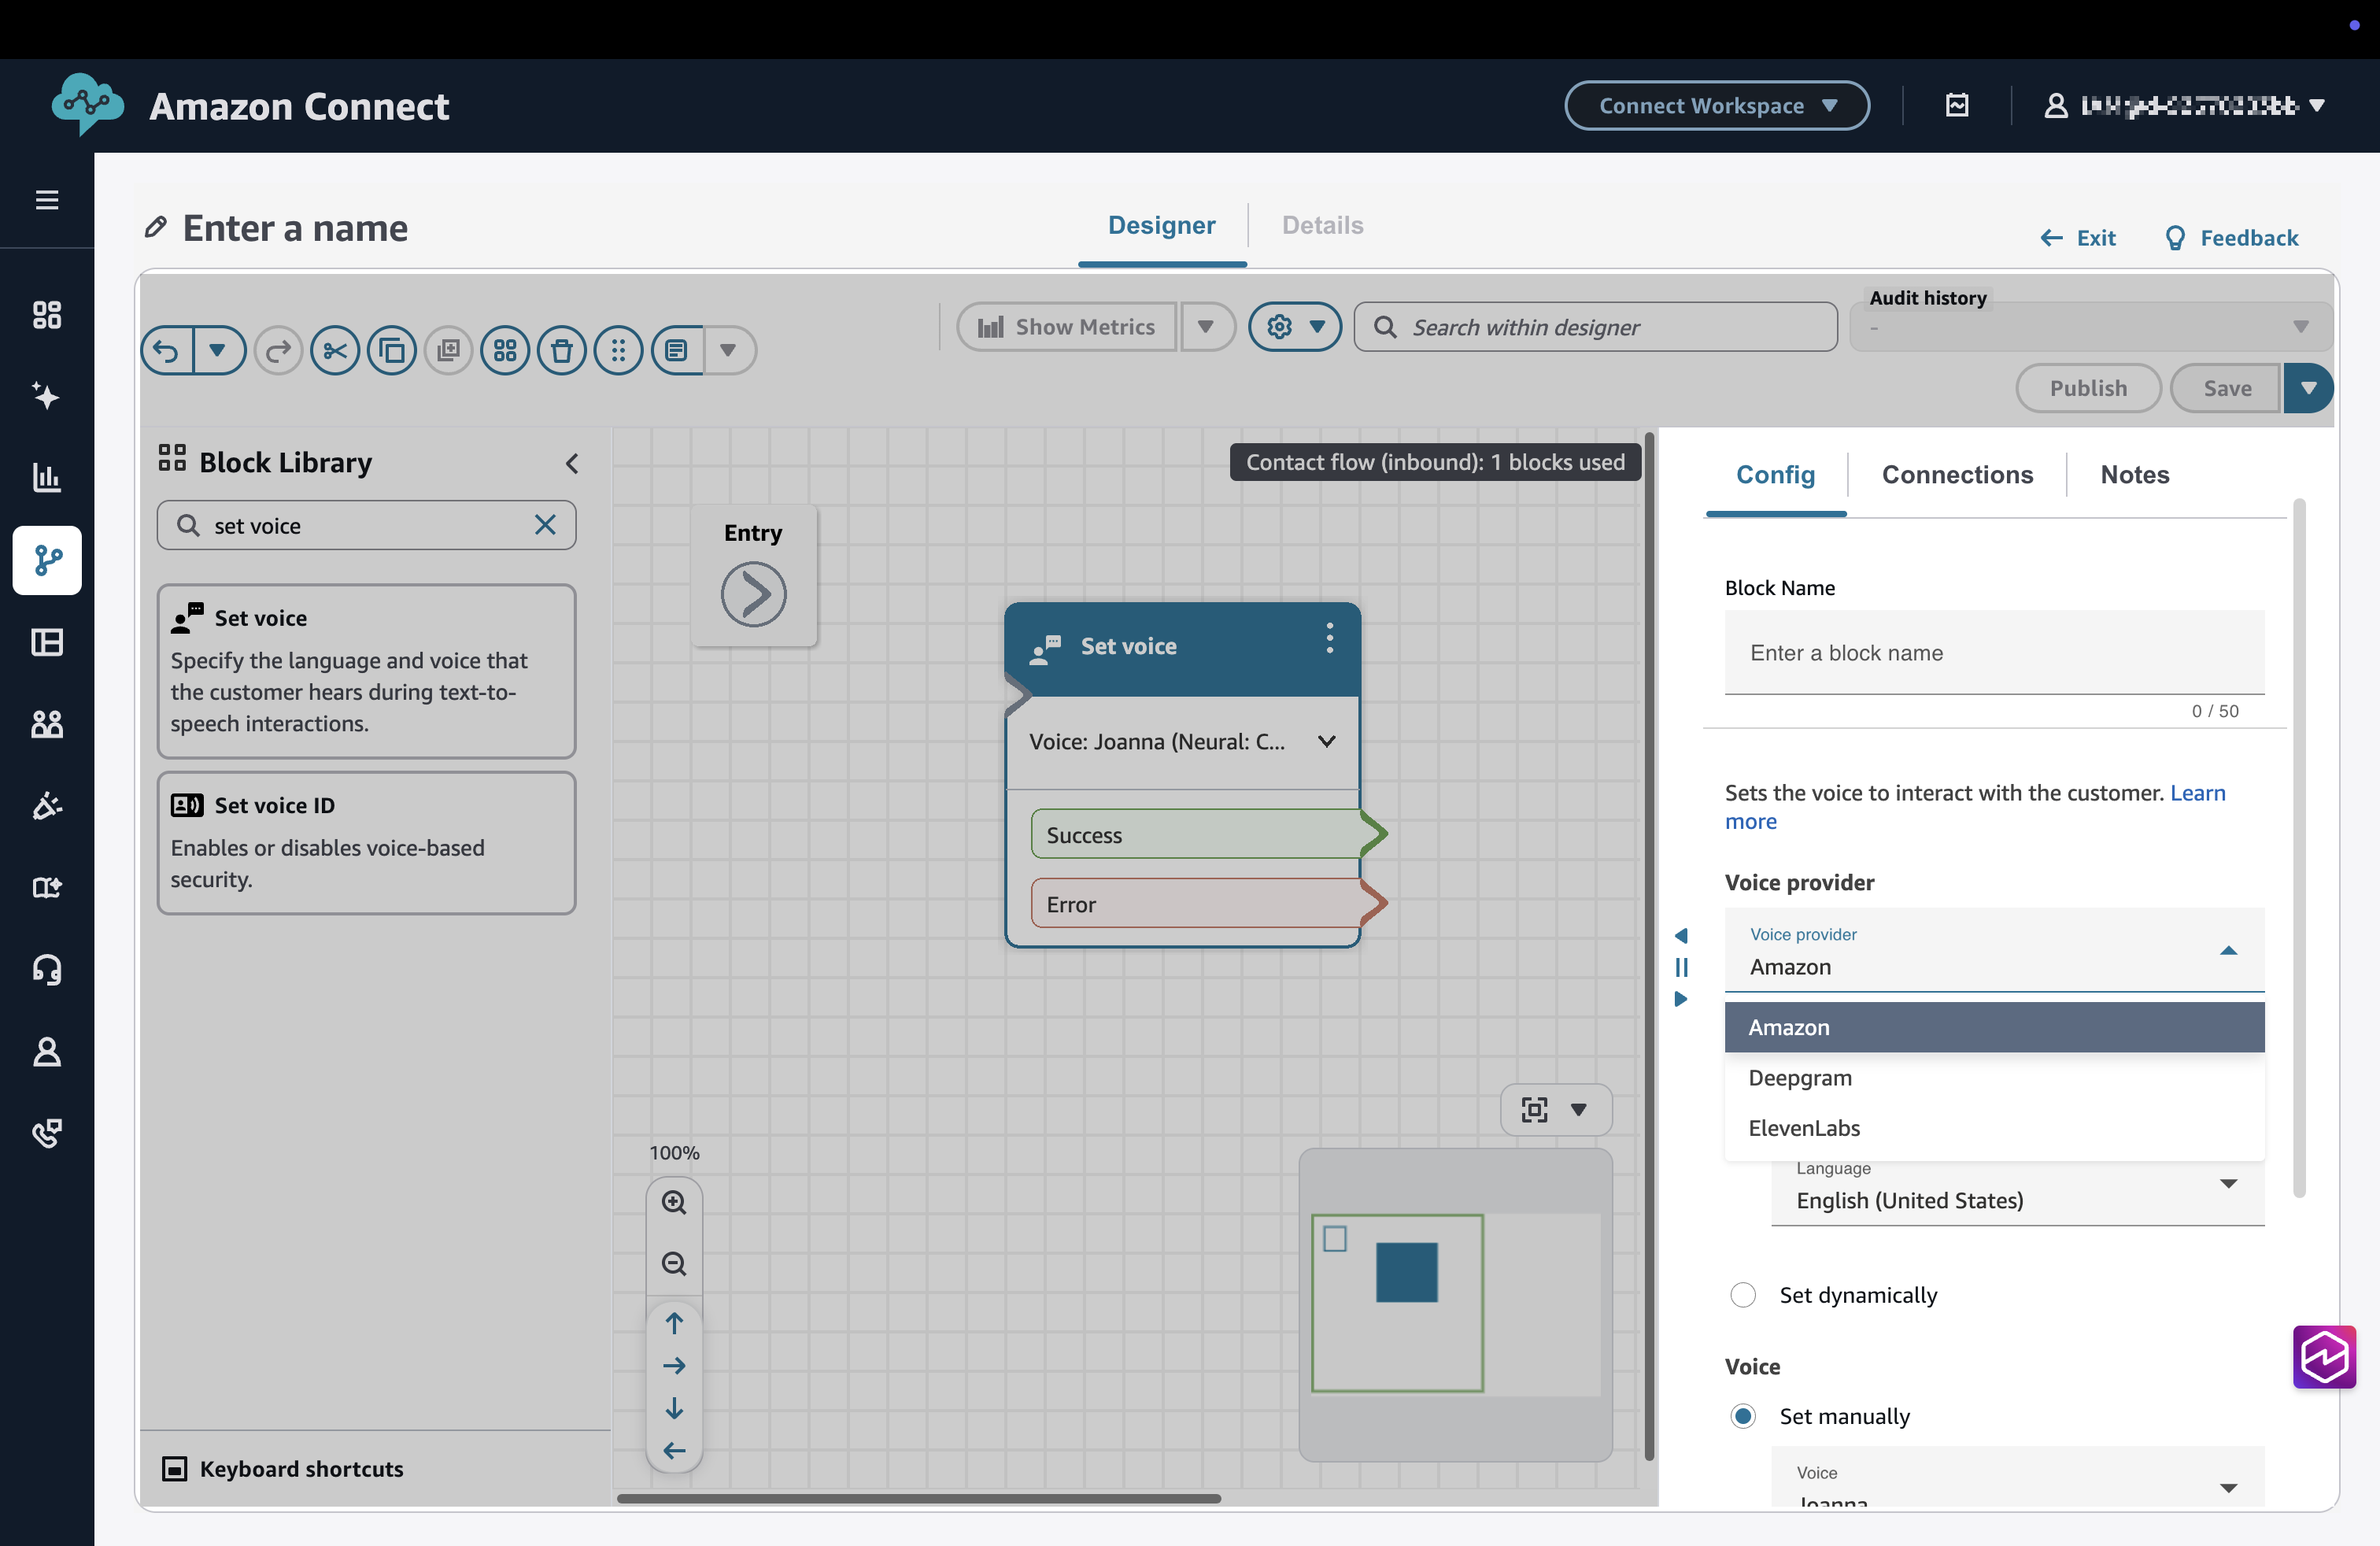Select the Cut scissors icon
Screen dimensions: 2380x1546
[x=335, y=350]
